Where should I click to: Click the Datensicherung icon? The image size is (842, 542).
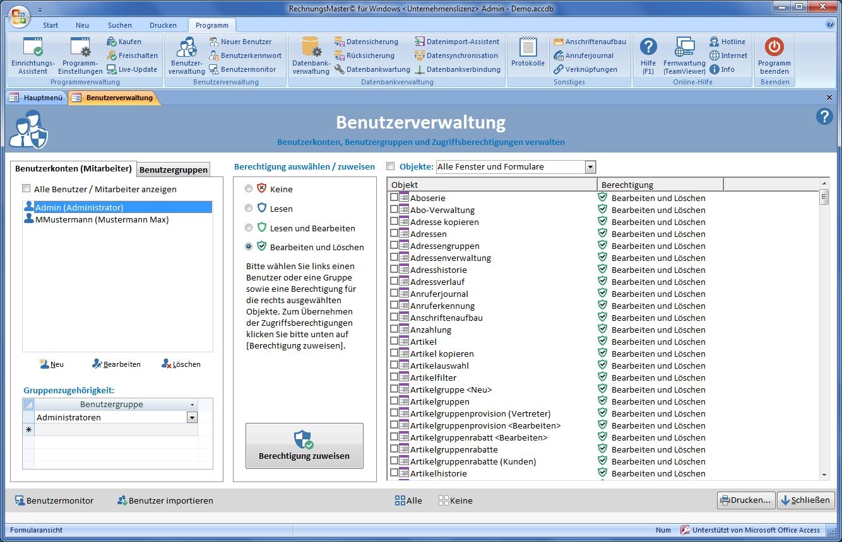coord(339,42)
